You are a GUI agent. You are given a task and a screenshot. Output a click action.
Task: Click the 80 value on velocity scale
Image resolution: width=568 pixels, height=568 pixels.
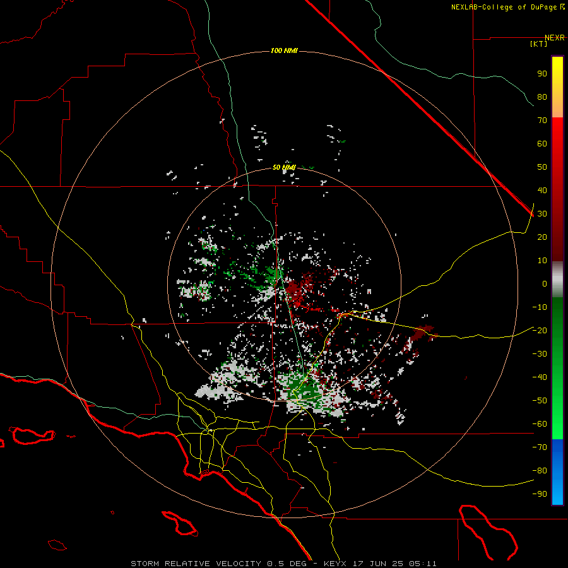click(542, 97)
